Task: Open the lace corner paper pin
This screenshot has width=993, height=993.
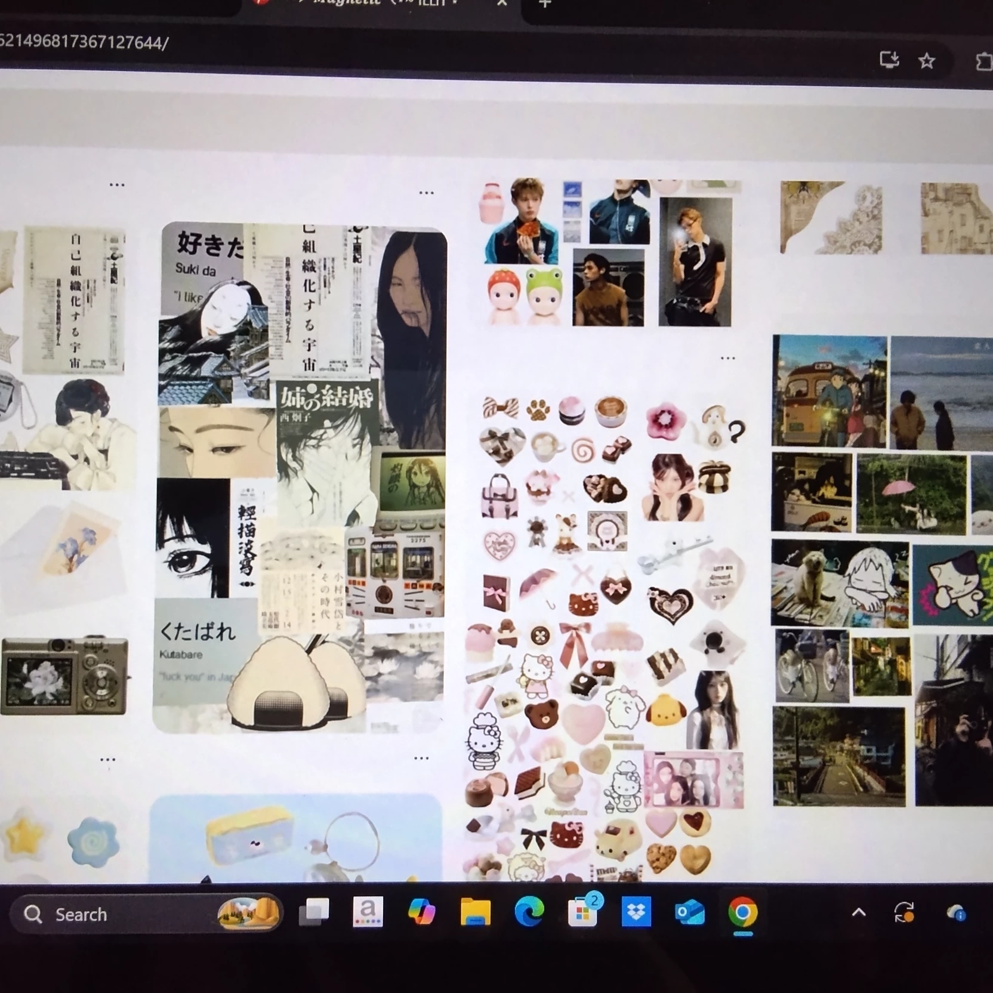Action: click(831, 218)
